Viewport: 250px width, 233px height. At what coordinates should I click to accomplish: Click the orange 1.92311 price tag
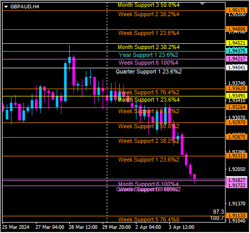coord(236,156)
